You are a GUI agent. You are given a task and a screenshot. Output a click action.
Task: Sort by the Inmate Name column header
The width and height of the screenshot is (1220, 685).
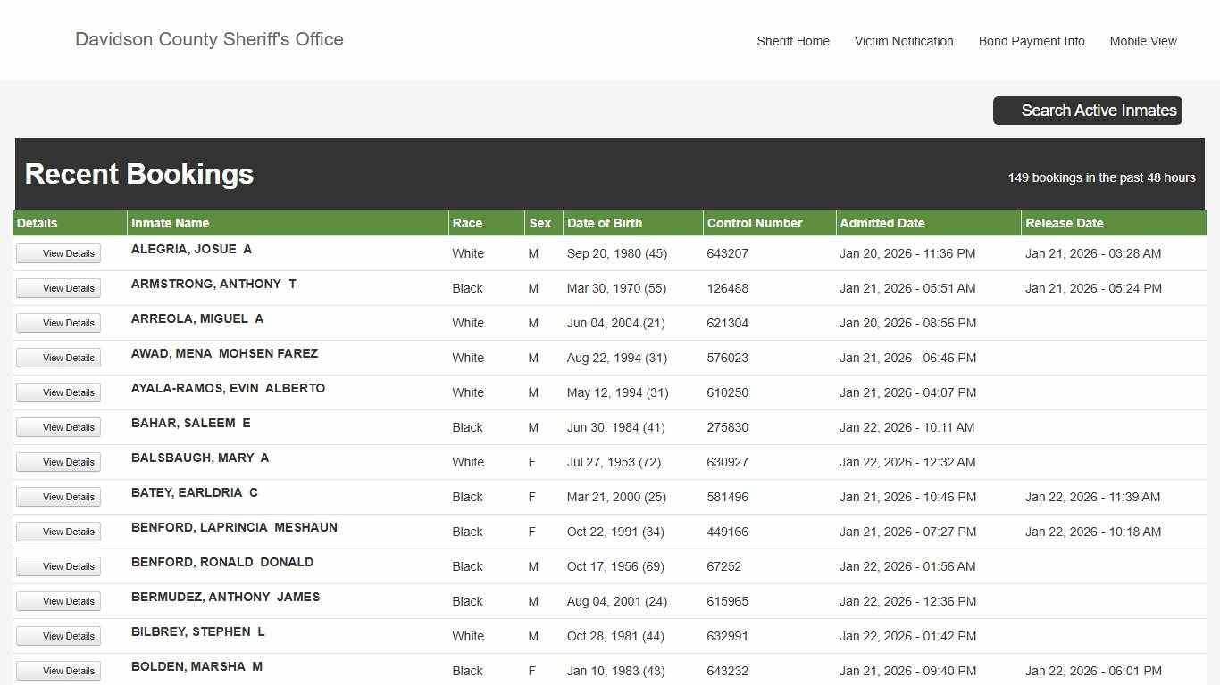pos(170,223)
